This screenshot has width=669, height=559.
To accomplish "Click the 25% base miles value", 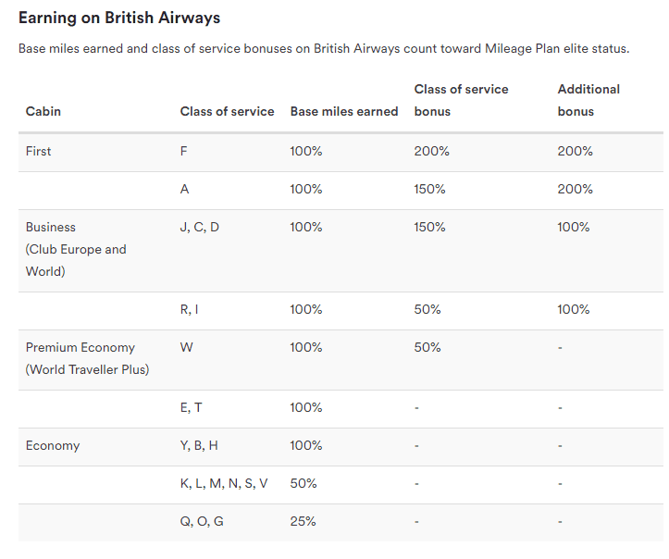I will tap(304, 521).
